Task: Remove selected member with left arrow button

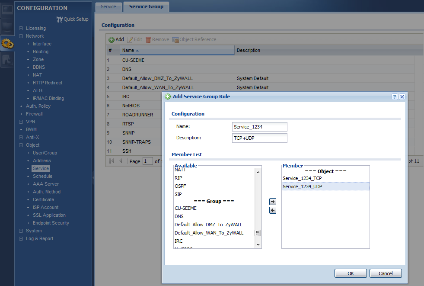Action: point(273,210)
